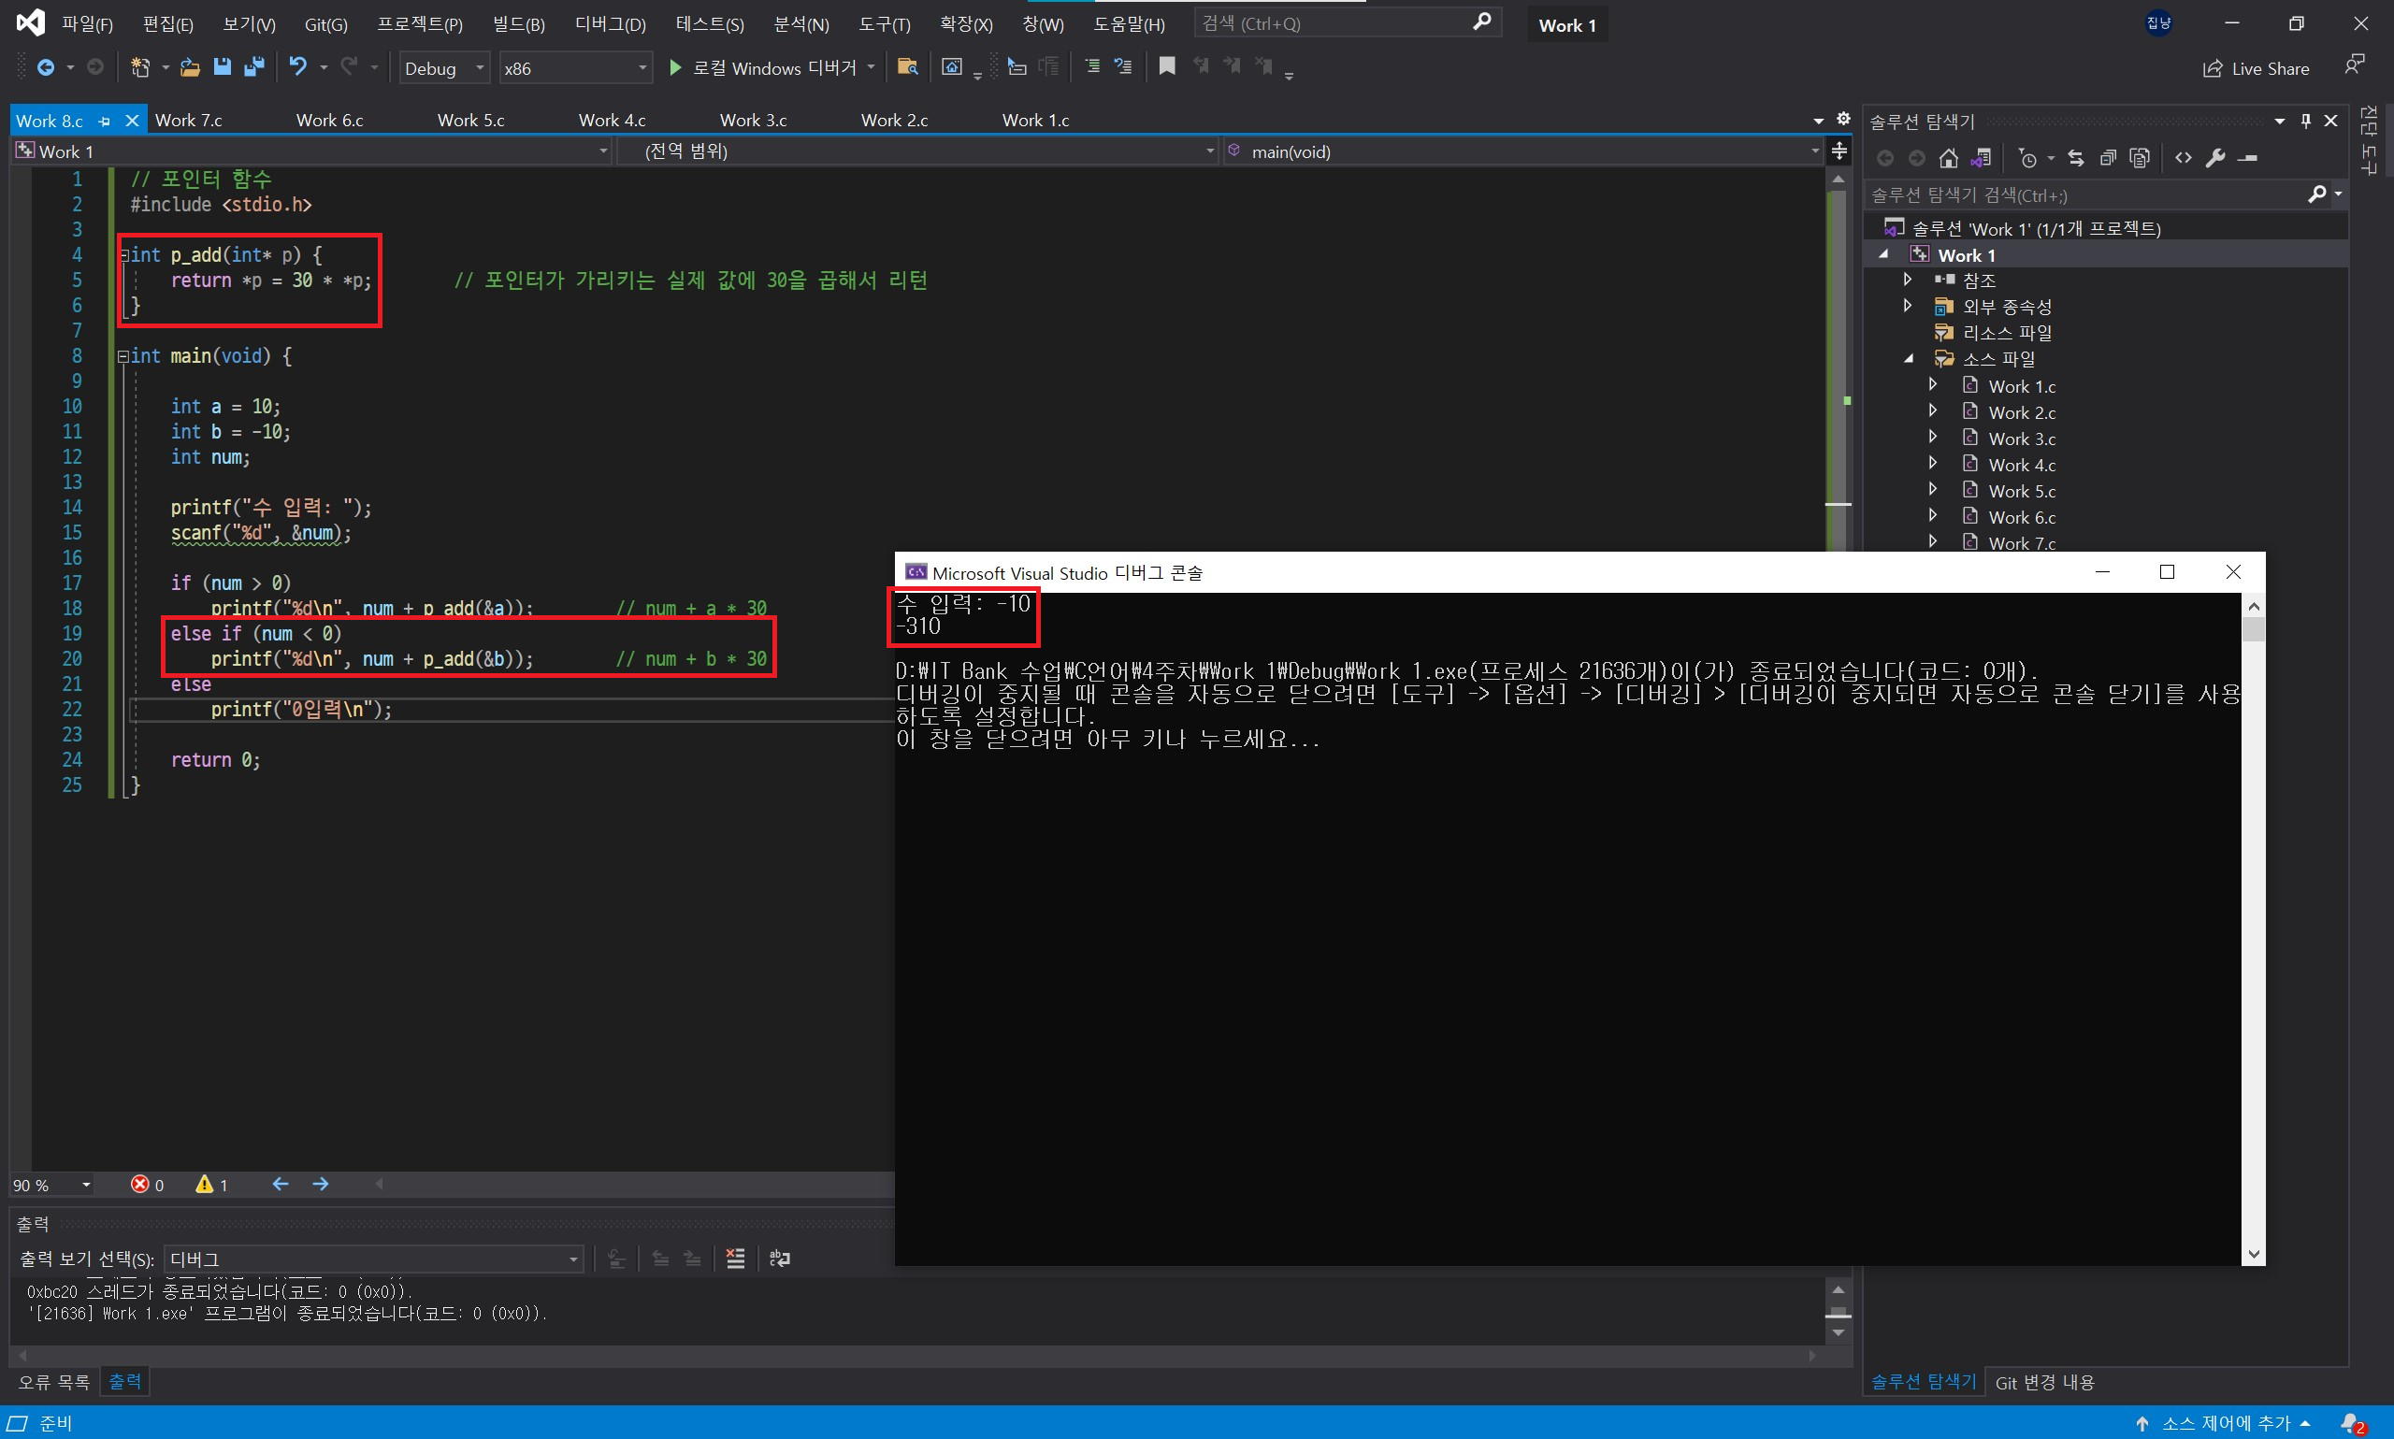Switch to Git 변경 내용 panel tab
Image resolution: width=2394 pixels, height=1439 pixels.
[2044, 1382]
